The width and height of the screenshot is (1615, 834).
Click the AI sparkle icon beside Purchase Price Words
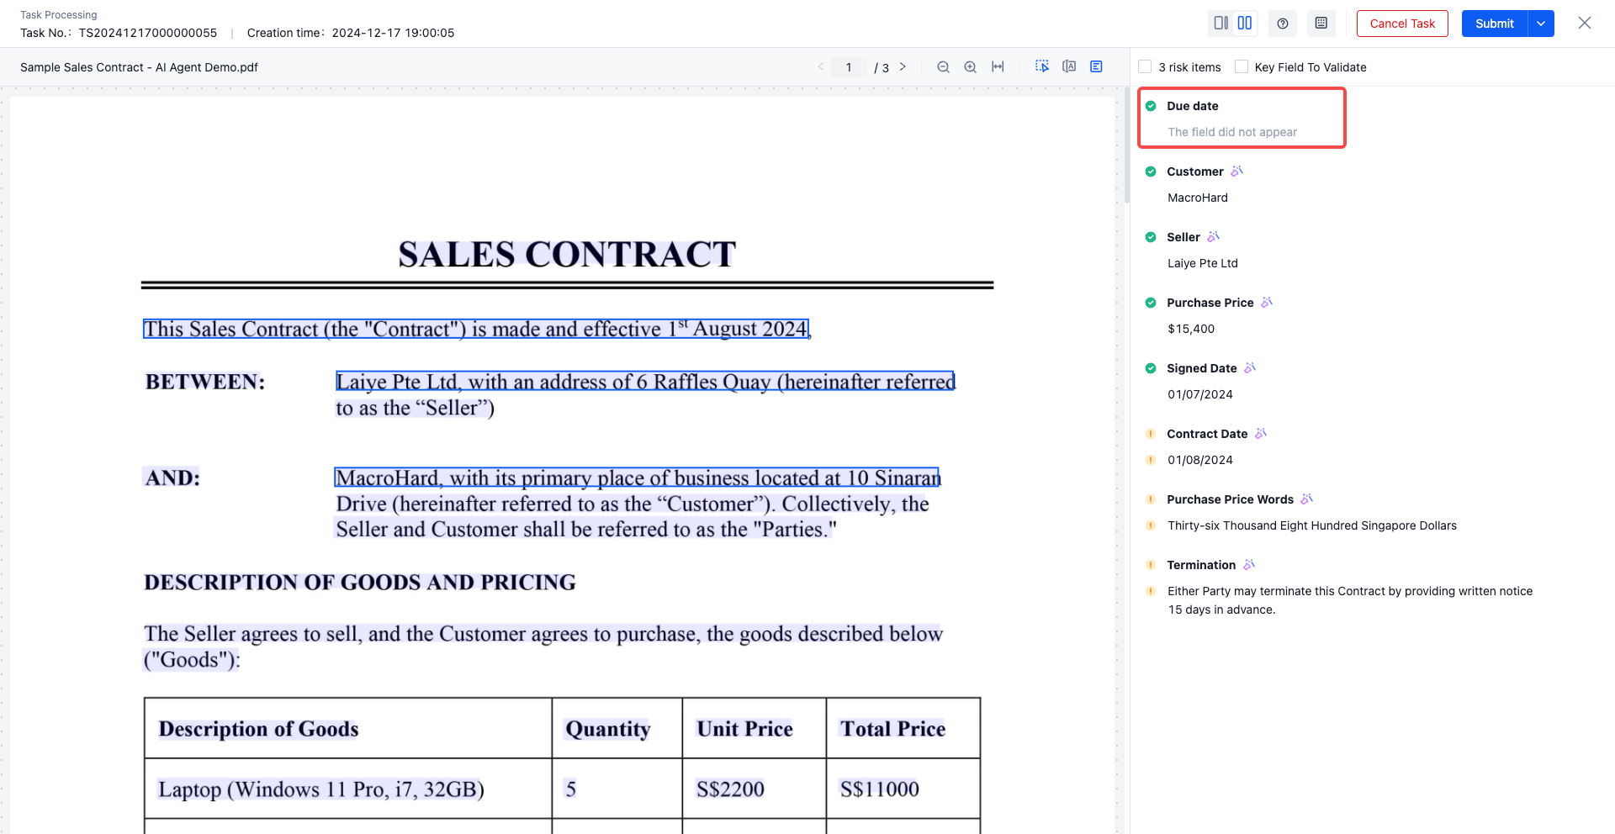[x=1306, y=499]
